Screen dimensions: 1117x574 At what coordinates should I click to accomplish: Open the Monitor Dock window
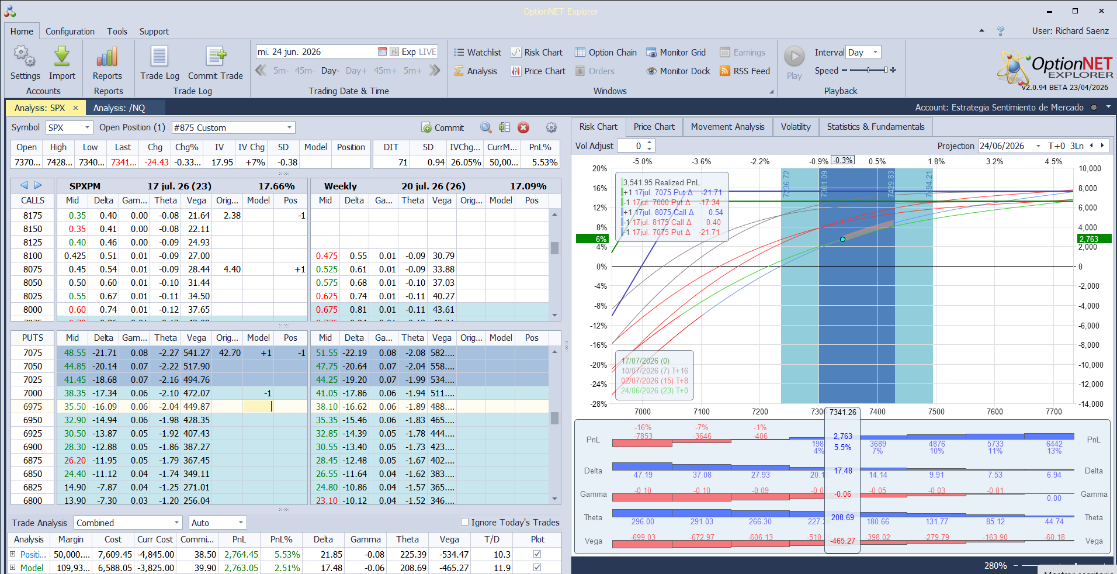[678, 71]
